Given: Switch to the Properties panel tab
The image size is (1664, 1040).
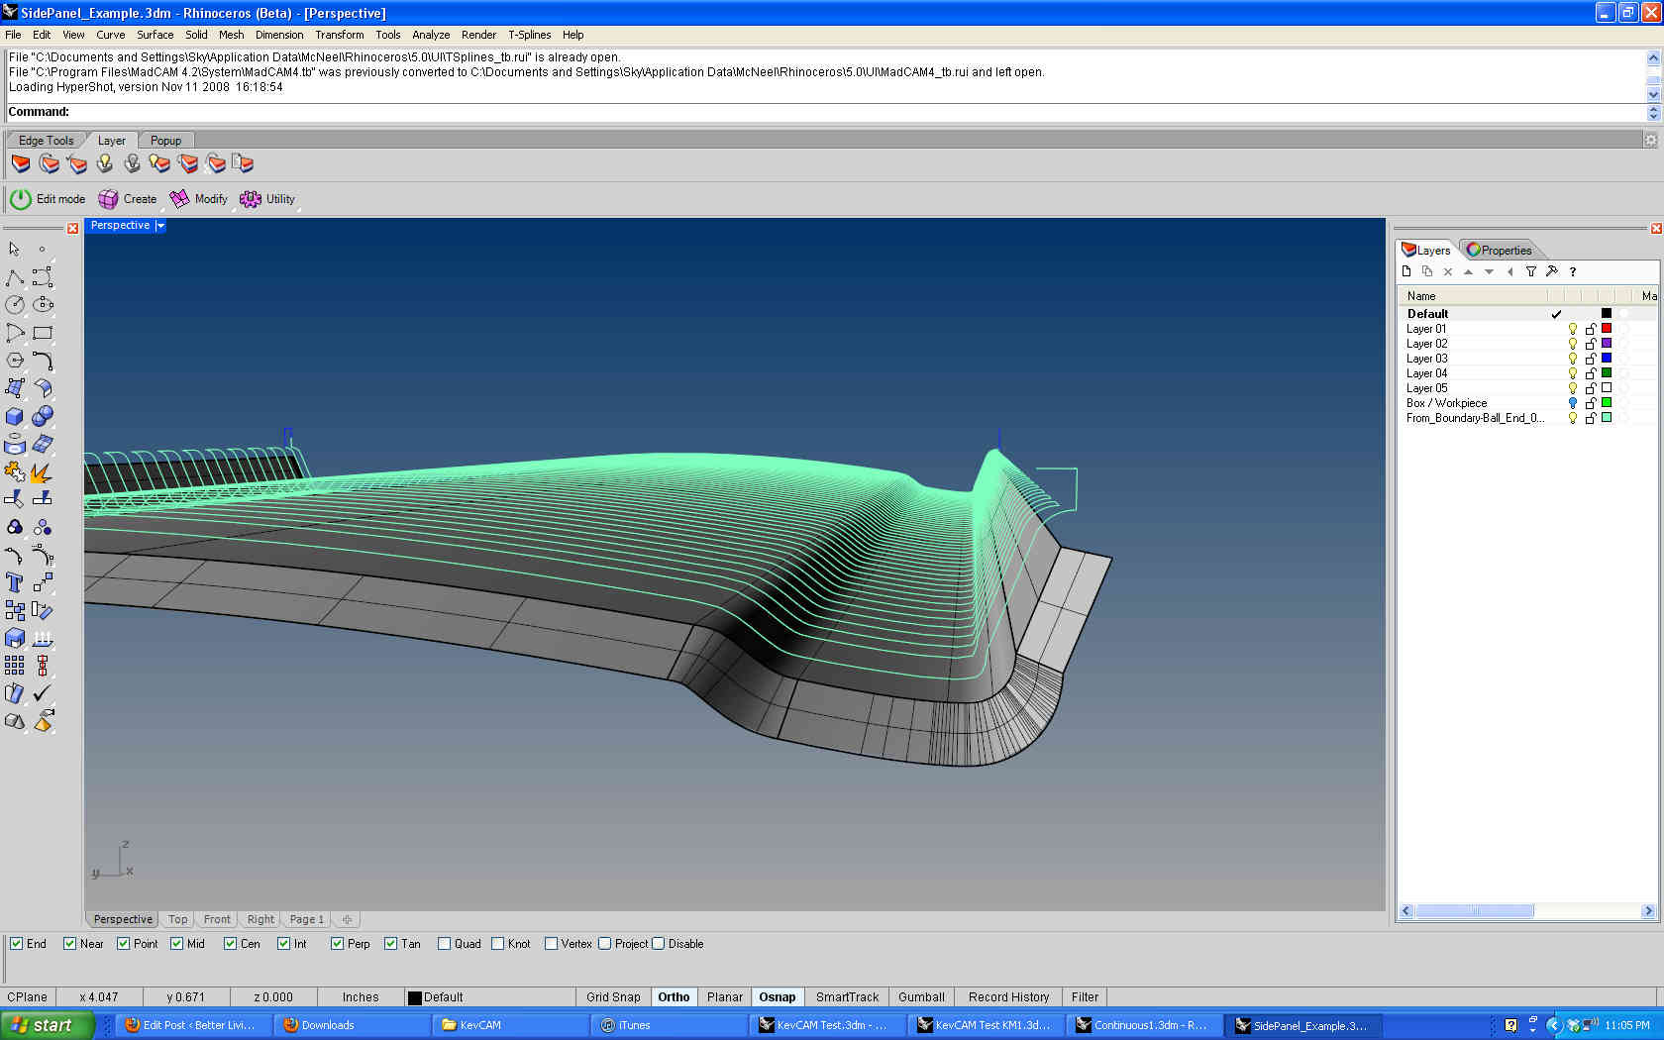Looking at the screenshot, I should click(x=1500, y=251).
